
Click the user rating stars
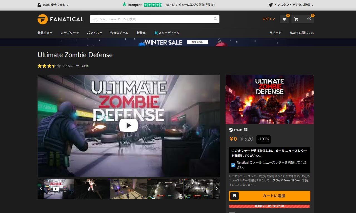tap(49, 66)
